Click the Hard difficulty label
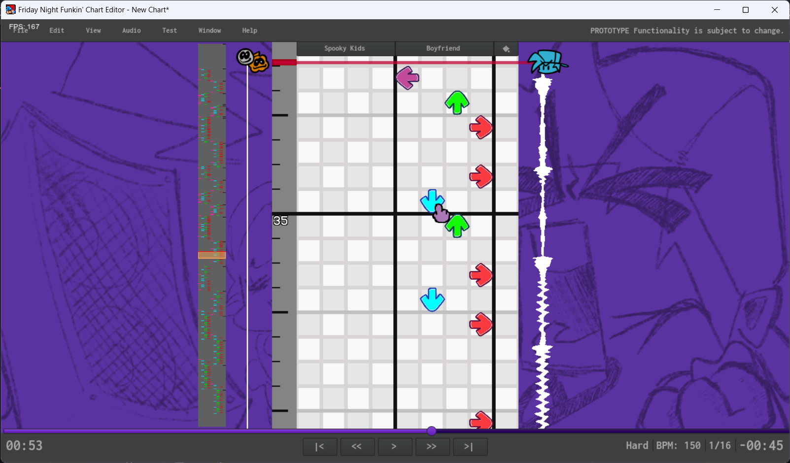Viewport: 790px width, 463px height. (637, 446)
